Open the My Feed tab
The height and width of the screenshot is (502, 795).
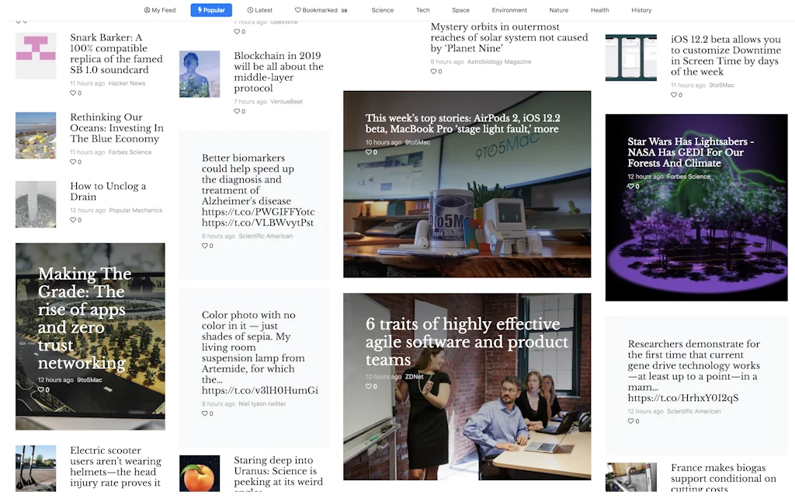point(160,10)
